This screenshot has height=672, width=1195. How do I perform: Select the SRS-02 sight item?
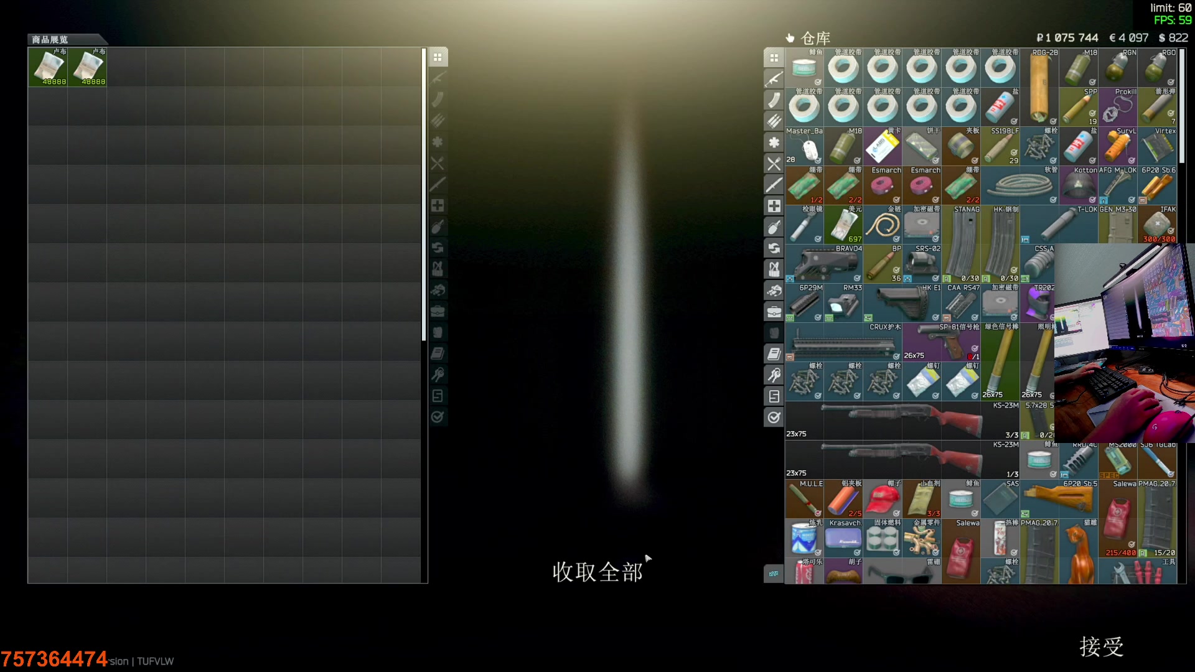[x=922, y=264]
